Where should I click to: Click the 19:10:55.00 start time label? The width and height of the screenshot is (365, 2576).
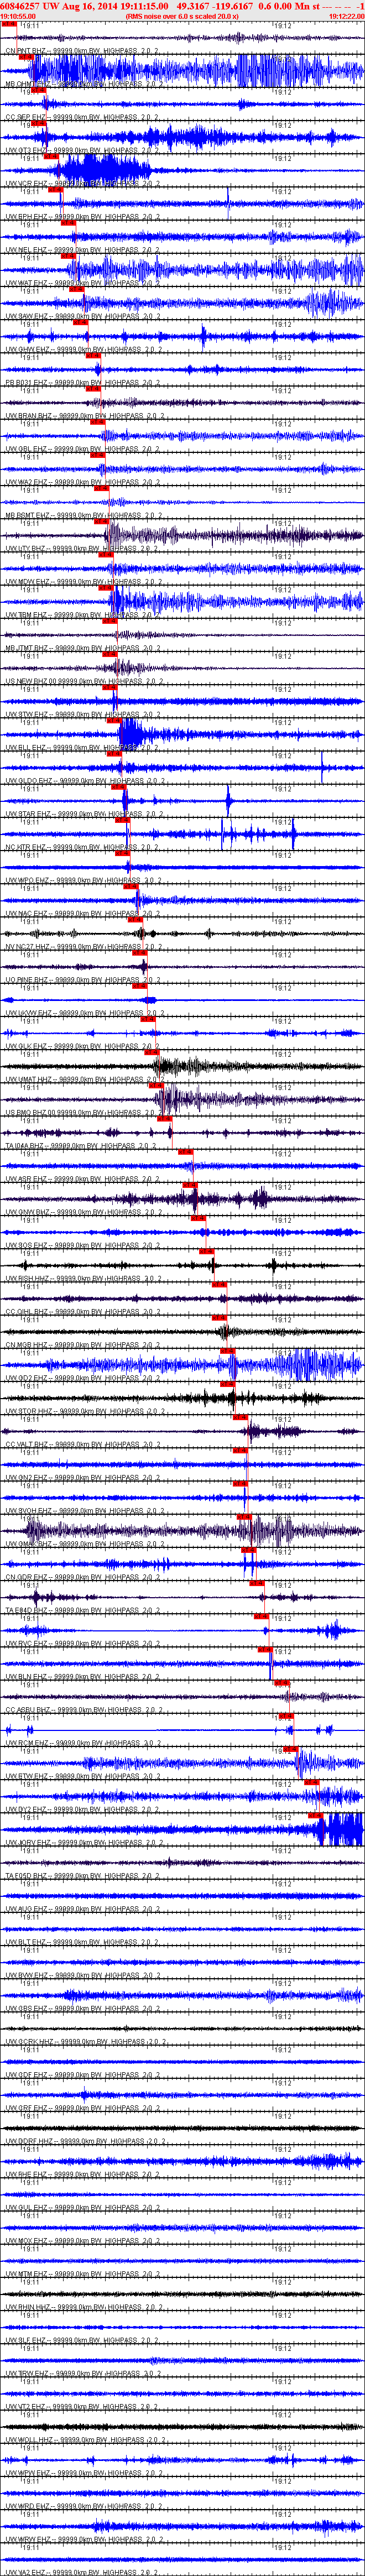(18, 16)
